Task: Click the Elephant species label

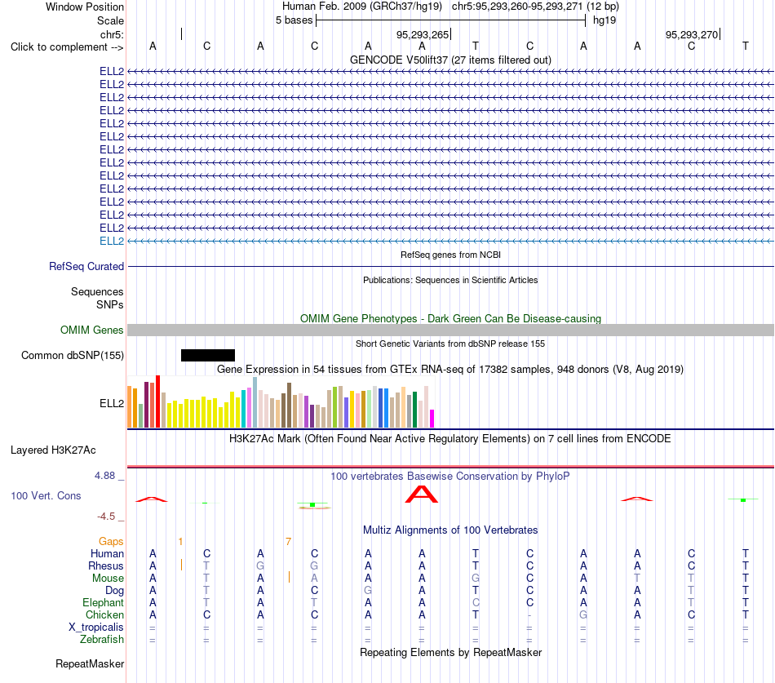Action: (x=104, y=602)
